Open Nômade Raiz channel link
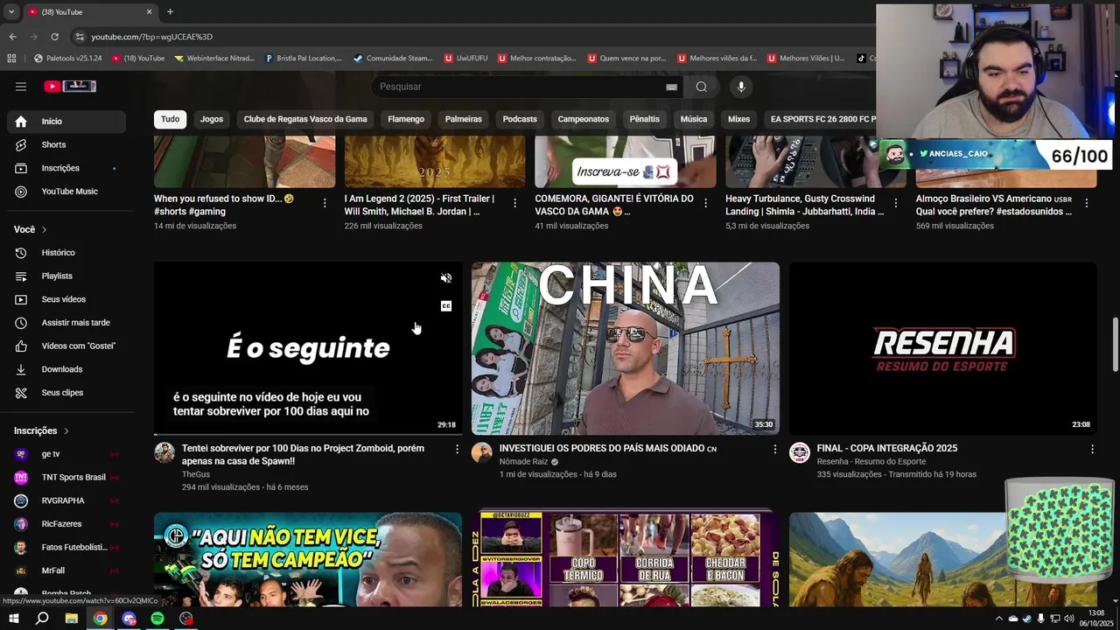Viewport: 1120px width, 630px height. coord(523,462)
